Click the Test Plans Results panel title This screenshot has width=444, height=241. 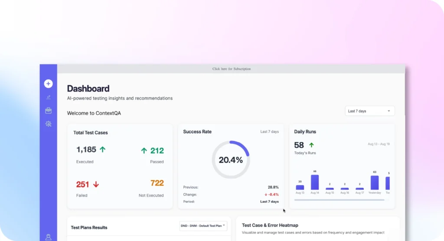(89, 228)
